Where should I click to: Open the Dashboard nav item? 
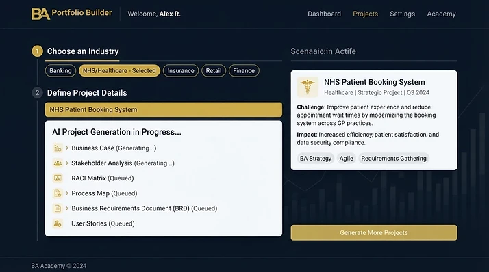[x=325, y=14]
